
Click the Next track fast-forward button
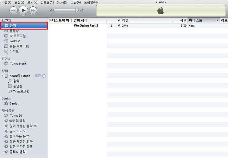click(33, 10)
